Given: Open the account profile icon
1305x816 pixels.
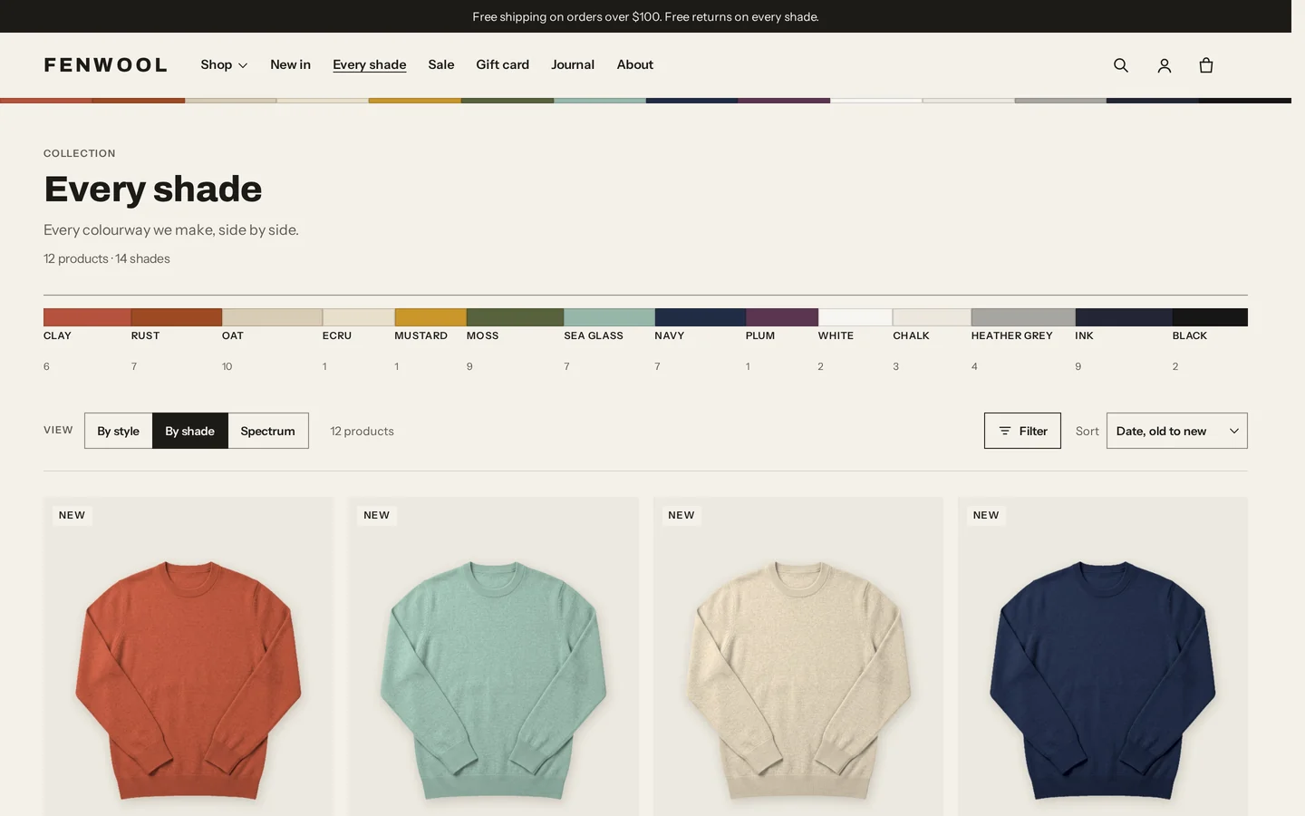Looking at the screenshot, I should [1165, 65].
